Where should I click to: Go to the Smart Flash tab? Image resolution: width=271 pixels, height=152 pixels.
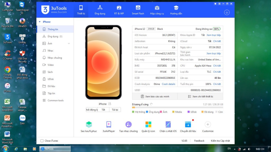[138, 10]
